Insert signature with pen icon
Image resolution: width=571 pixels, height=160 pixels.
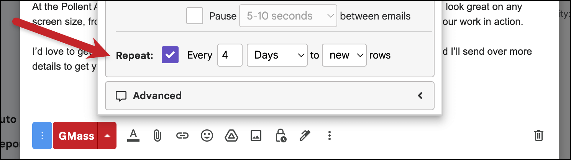click(305, 136)
